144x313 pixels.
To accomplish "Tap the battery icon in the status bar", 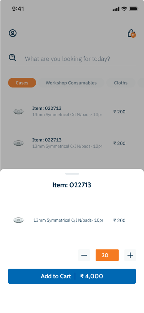I will click(134, 9).
